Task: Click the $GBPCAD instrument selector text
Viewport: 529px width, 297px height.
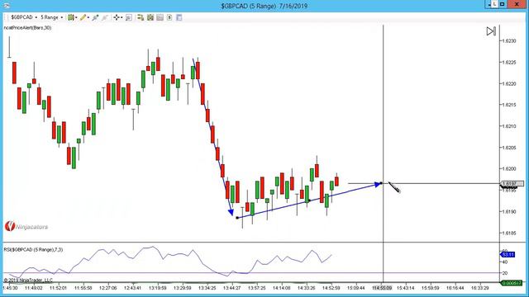Action: 22,17
